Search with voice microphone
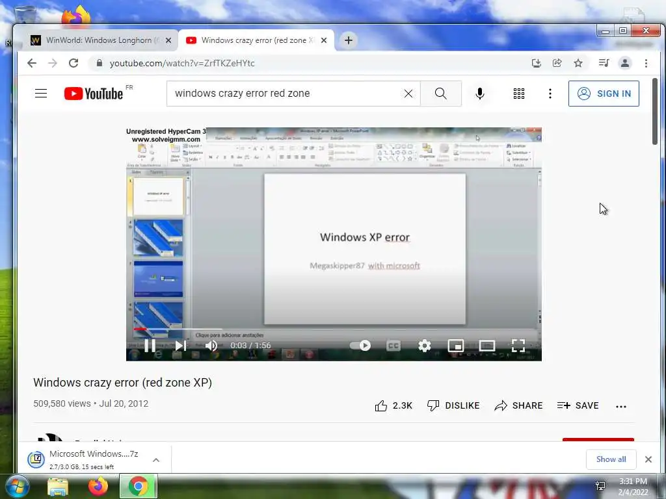This screenshot has width=666, height=499. click(x=480, y=94)
